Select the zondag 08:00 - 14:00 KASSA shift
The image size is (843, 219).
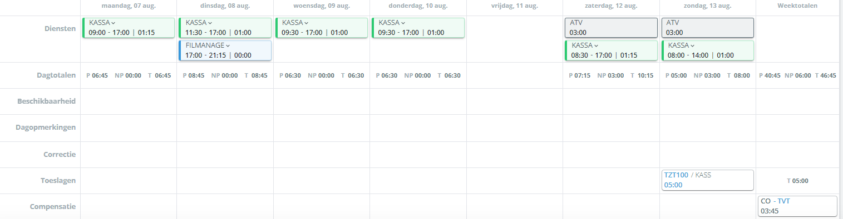707,50
